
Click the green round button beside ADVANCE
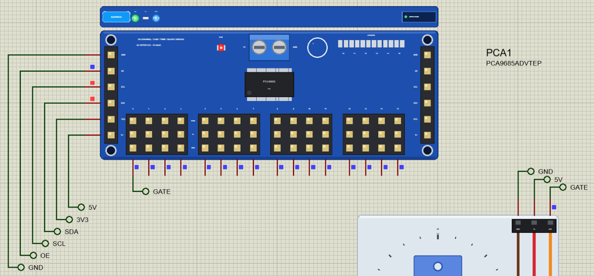coord(135,18)
